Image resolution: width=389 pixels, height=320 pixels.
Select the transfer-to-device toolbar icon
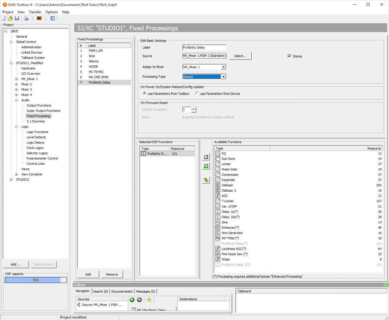[39, 18]
